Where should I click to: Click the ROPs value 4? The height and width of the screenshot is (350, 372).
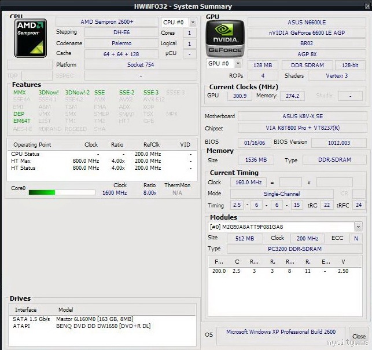263,76
